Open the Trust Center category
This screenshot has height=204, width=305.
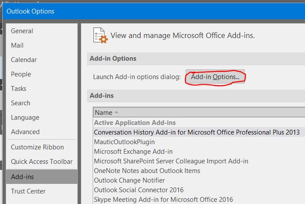[x=28, y=191]
